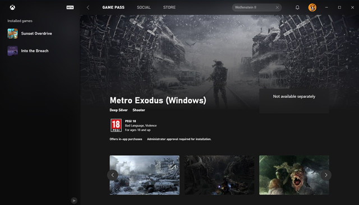Minimize the Xbox app window
Viewport: 359px width, 205px height.
pos(326,7)
